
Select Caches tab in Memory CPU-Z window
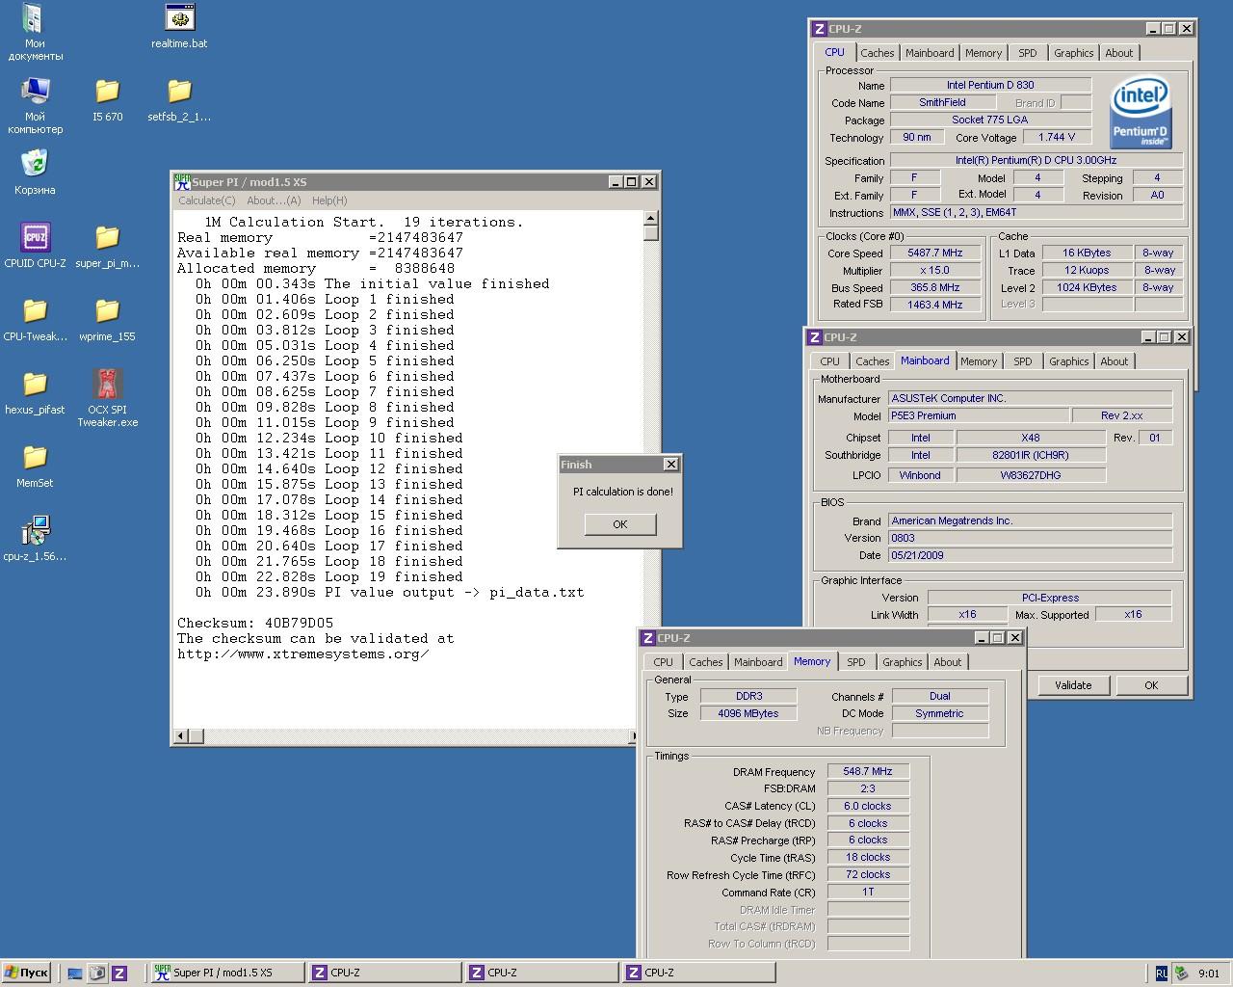[x=706, y=662]
